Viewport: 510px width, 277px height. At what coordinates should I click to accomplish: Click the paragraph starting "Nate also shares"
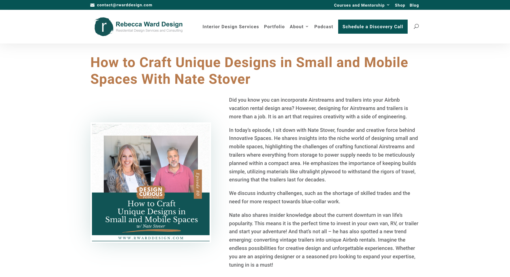pos(323,240)
